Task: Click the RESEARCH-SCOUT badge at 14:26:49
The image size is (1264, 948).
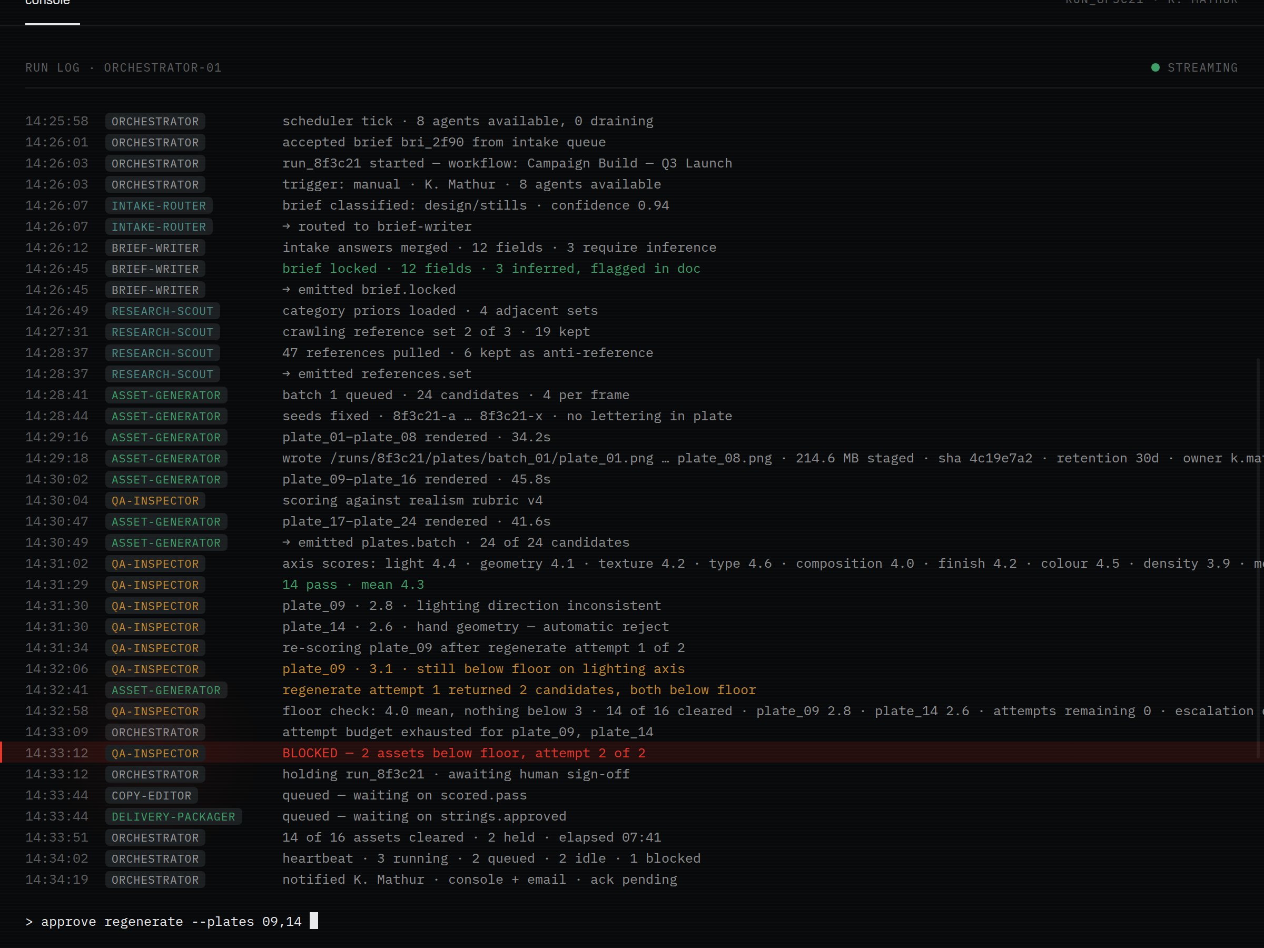Action: (x=163, y=311)
